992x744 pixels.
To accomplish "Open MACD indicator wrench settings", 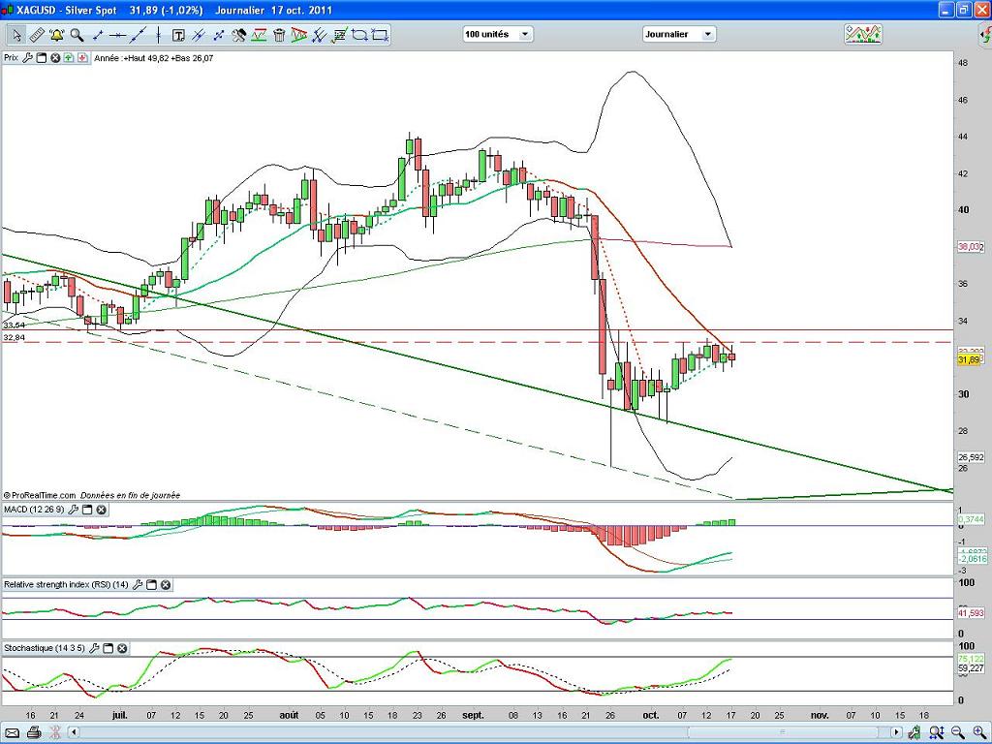I will [x=73, y=510].
